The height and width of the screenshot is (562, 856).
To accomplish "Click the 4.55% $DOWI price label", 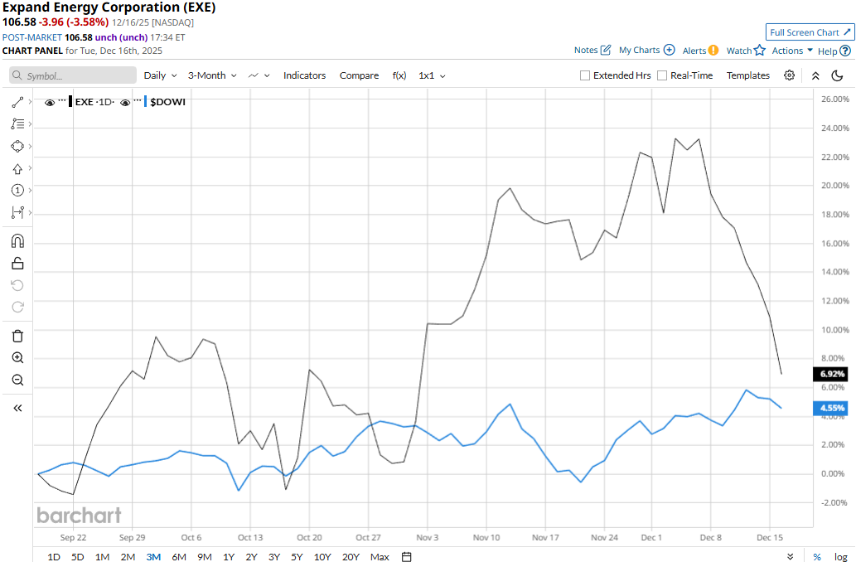I will tap(831, 408).
